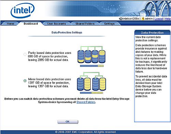This screenshot has height=134, width=171.
Task: Click the admin username text
Action: point(149,19)
